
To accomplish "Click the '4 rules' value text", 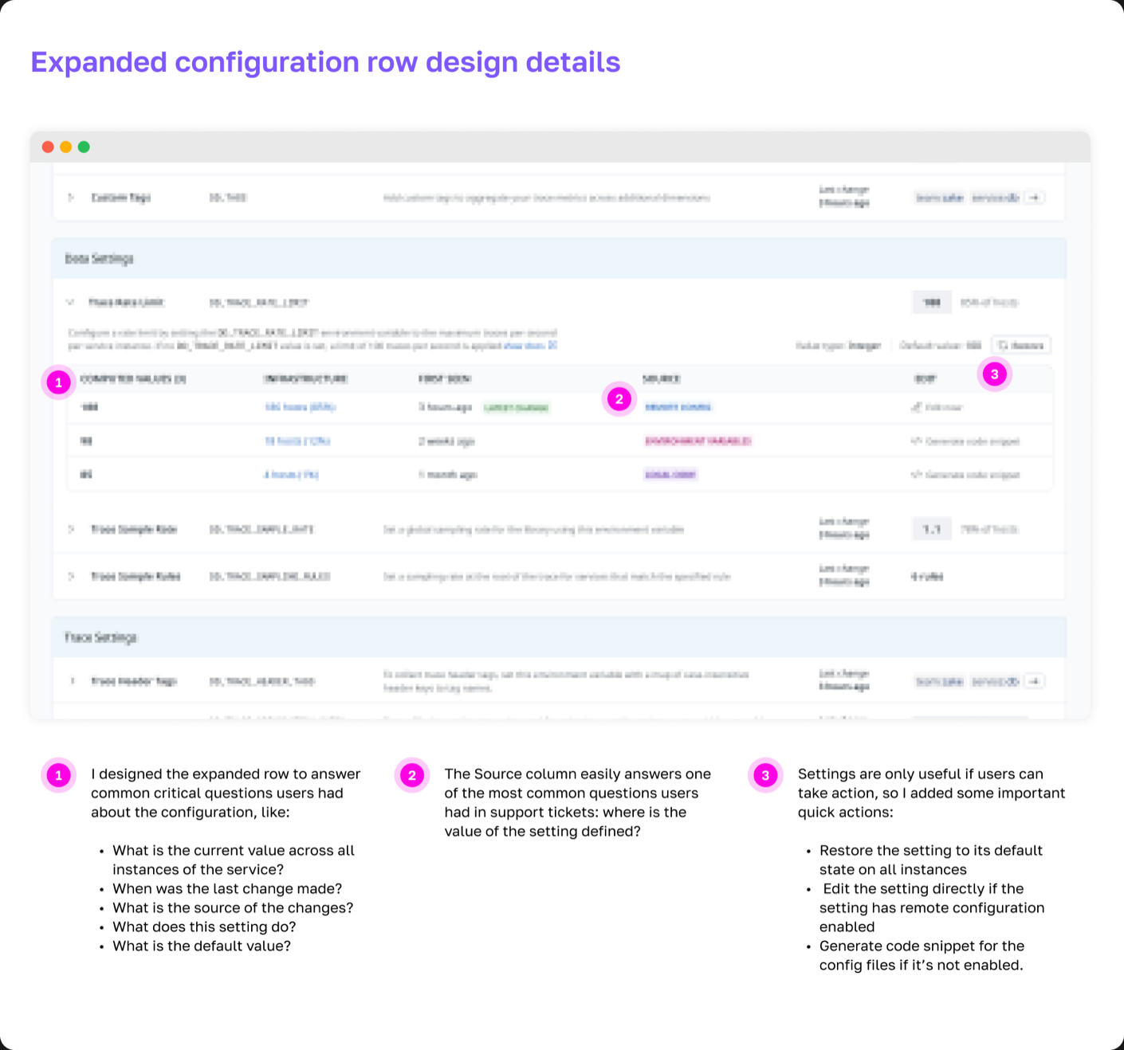I will click(x=927, y=576).
